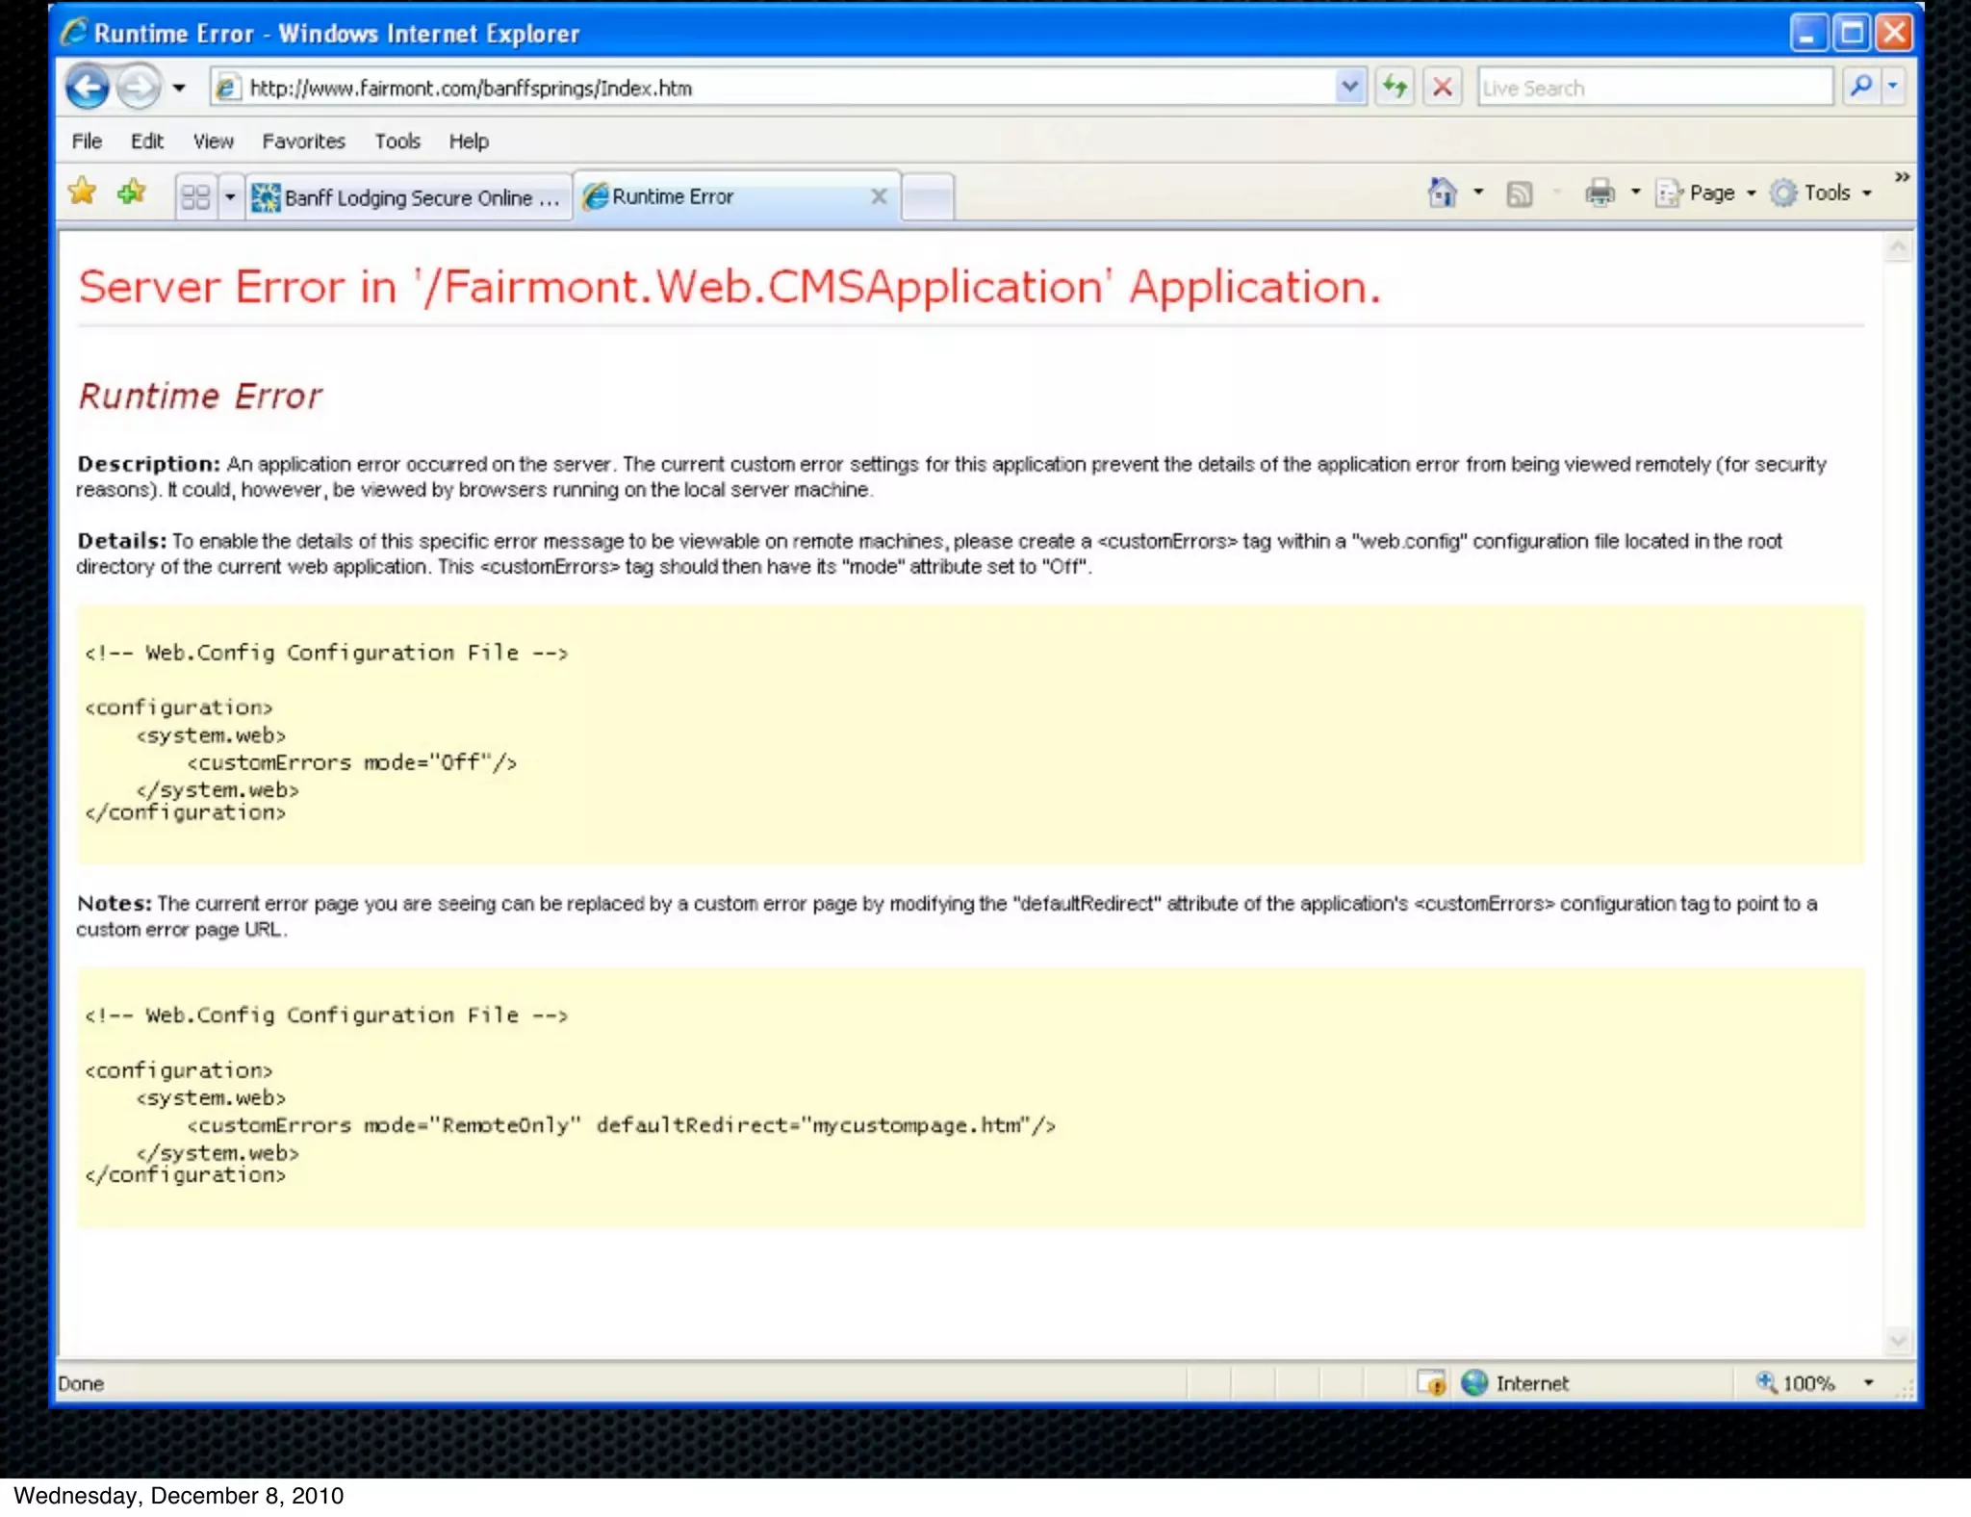
Task: Click the Live Search magnifier button
Action: tap(1861, 87)
